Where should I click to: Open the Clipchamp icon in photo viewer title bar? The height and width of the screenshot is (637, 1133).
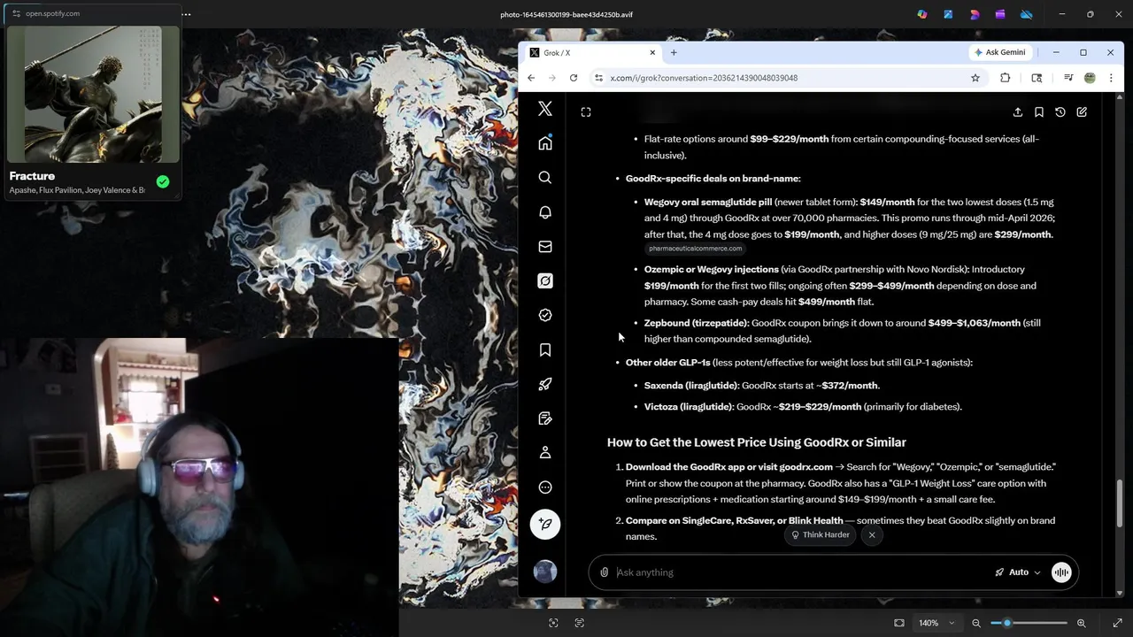click(1000, 14)
